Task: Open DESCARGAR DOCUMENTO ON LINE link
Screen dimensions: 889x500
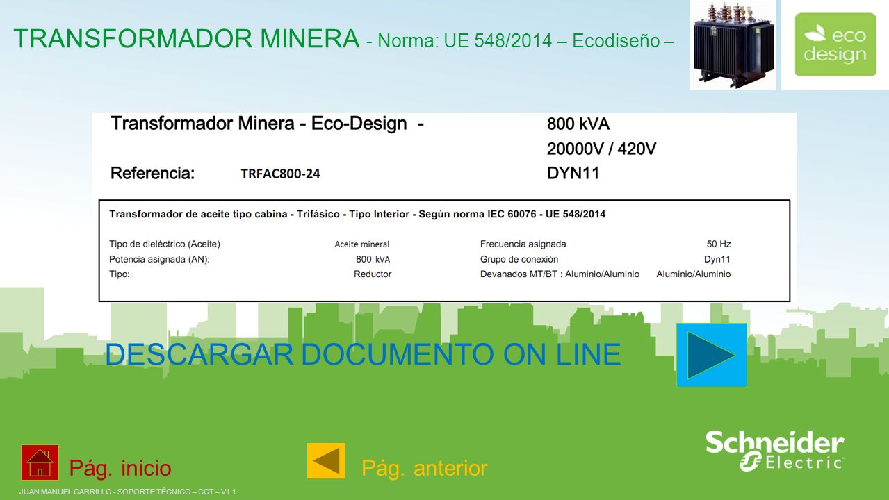Action: click(363, 354)
